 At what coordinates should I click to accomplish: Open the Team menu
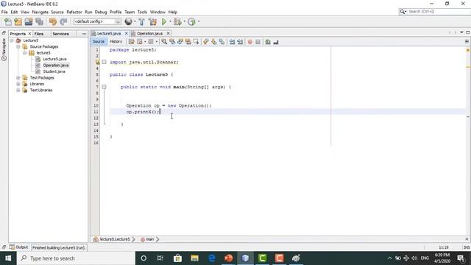pyautogui.click(x=130, y=12)
